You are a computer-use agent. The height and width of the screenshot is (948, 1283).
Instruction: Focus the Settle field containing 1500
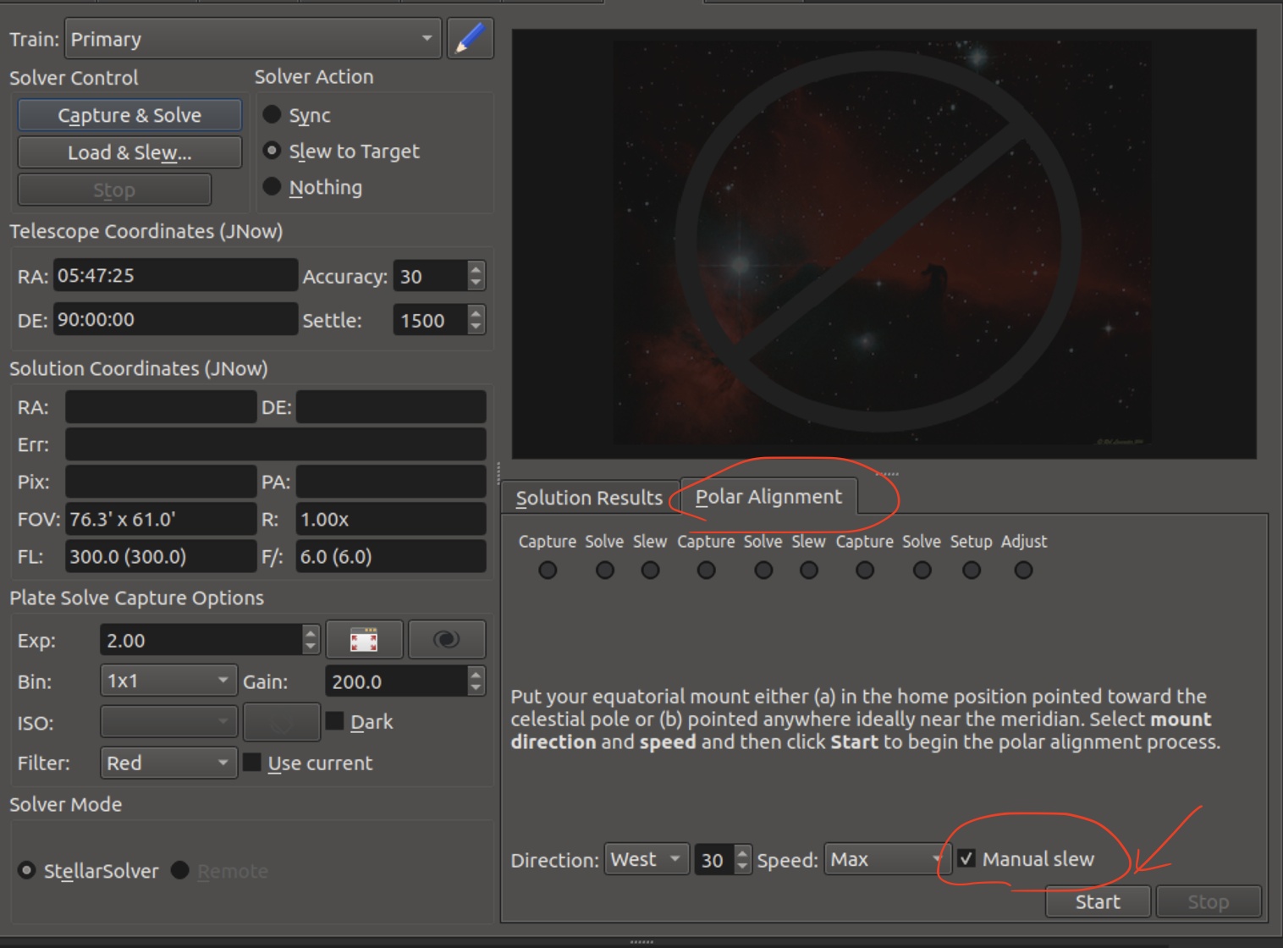click(x=431, y=320)
